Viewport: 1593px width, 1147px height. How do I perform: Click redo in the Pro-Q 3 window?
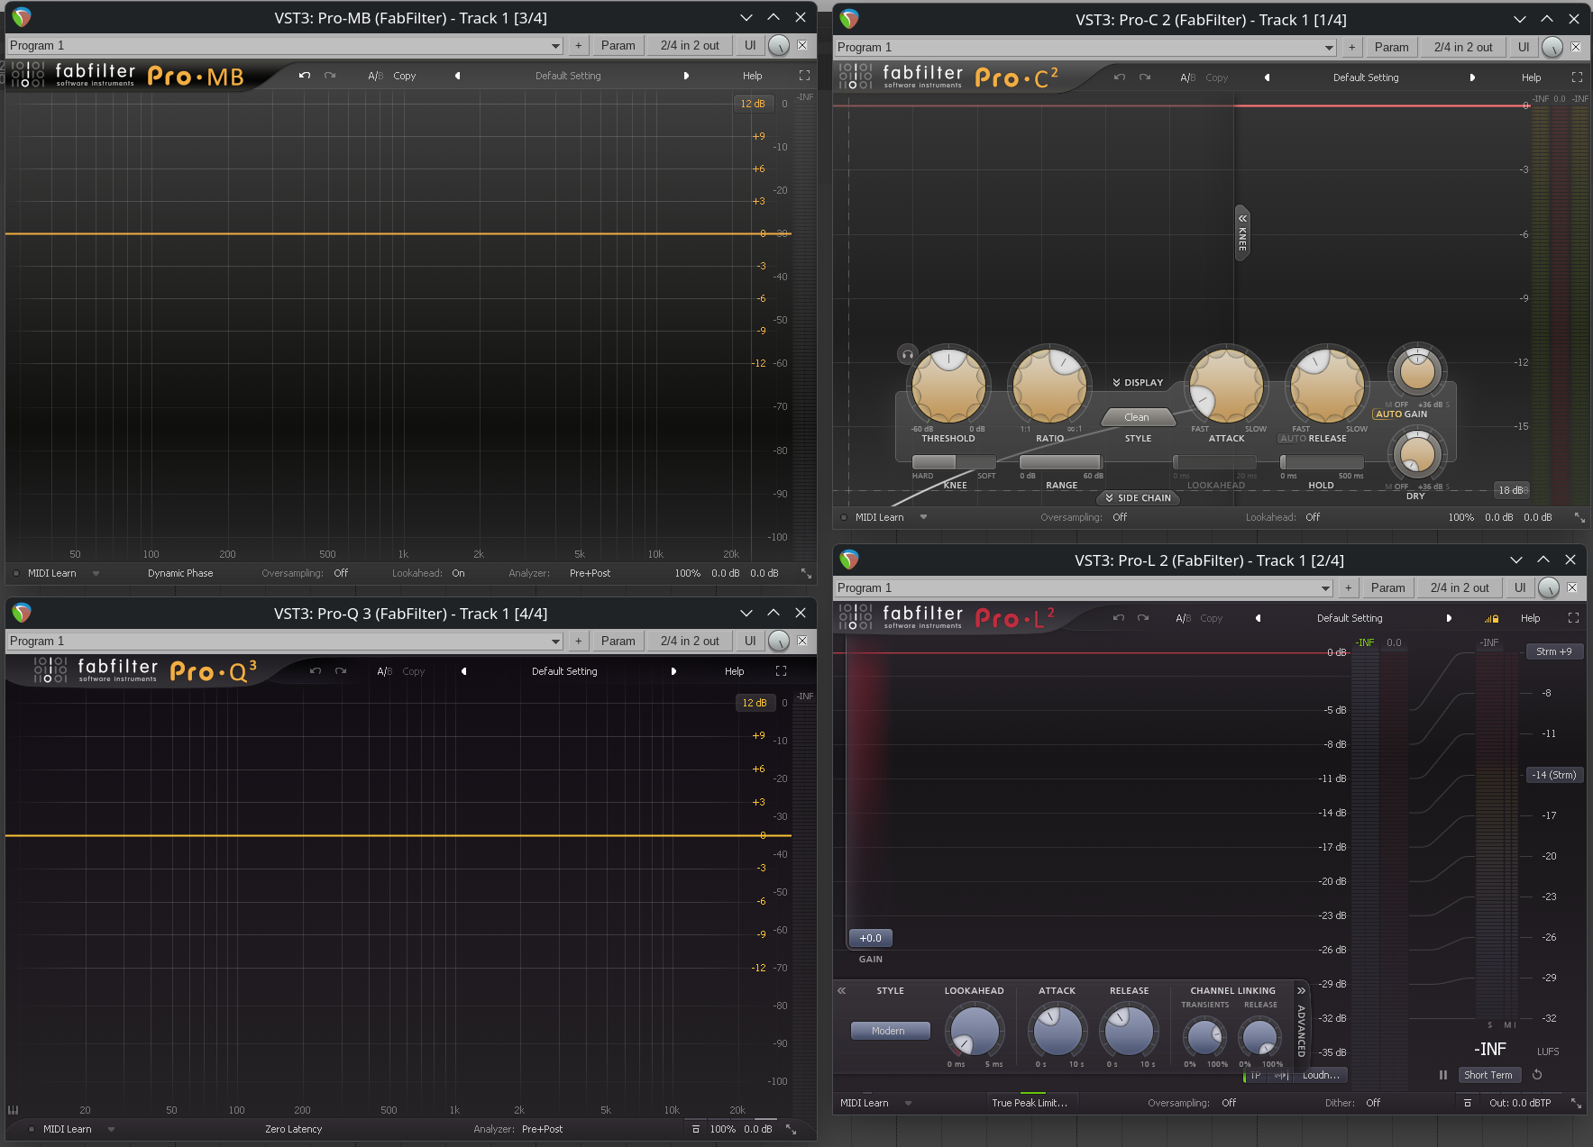point(341,671)
